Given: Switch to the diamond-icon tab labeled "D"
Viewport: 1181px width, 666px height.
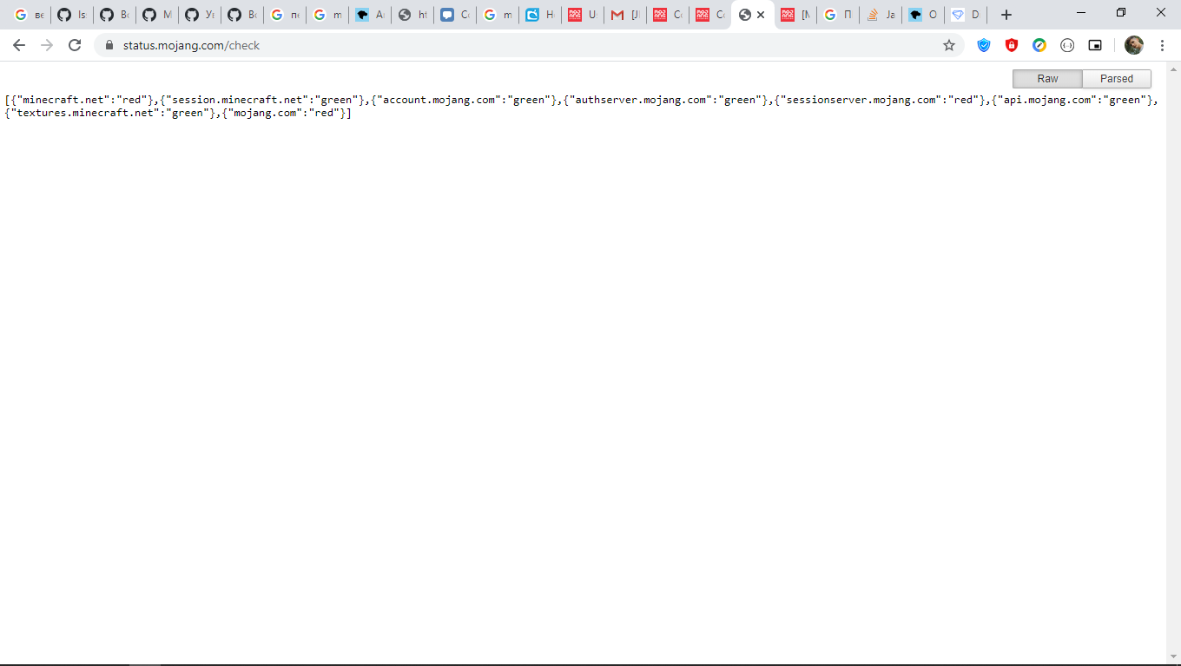Looking at the screenshot, I should (x=966, y=15).
